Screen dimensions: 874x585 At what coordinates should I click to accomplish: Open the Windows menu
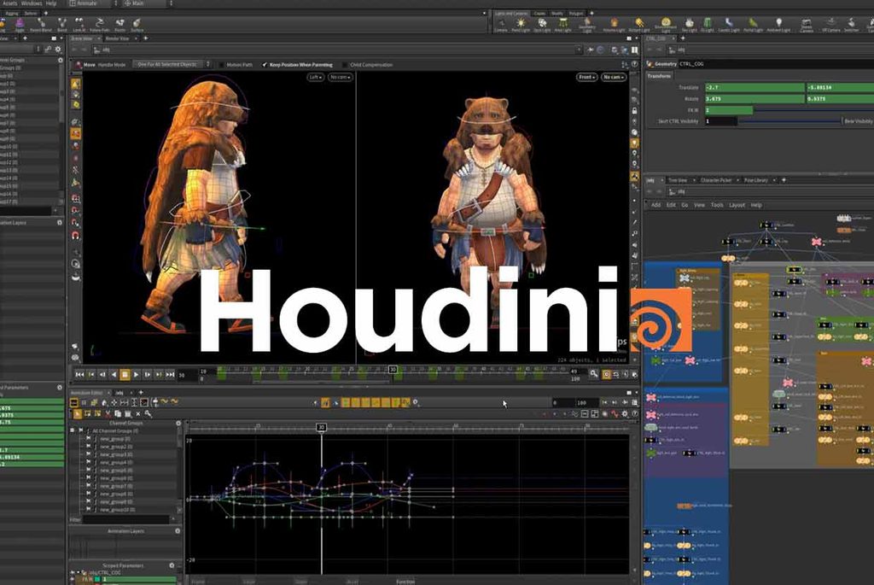pos(32,3)
